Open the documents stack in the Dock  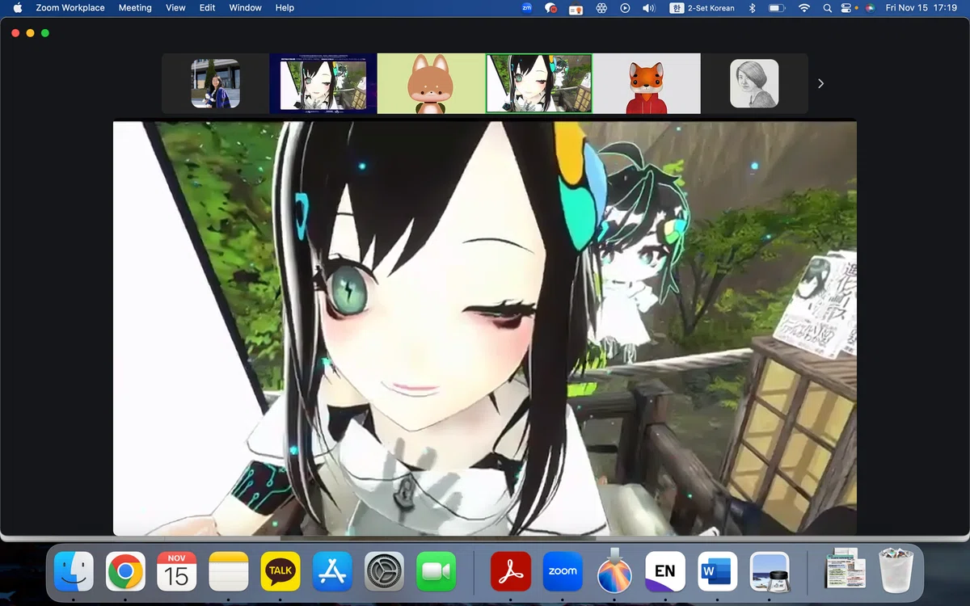point(844,569)
